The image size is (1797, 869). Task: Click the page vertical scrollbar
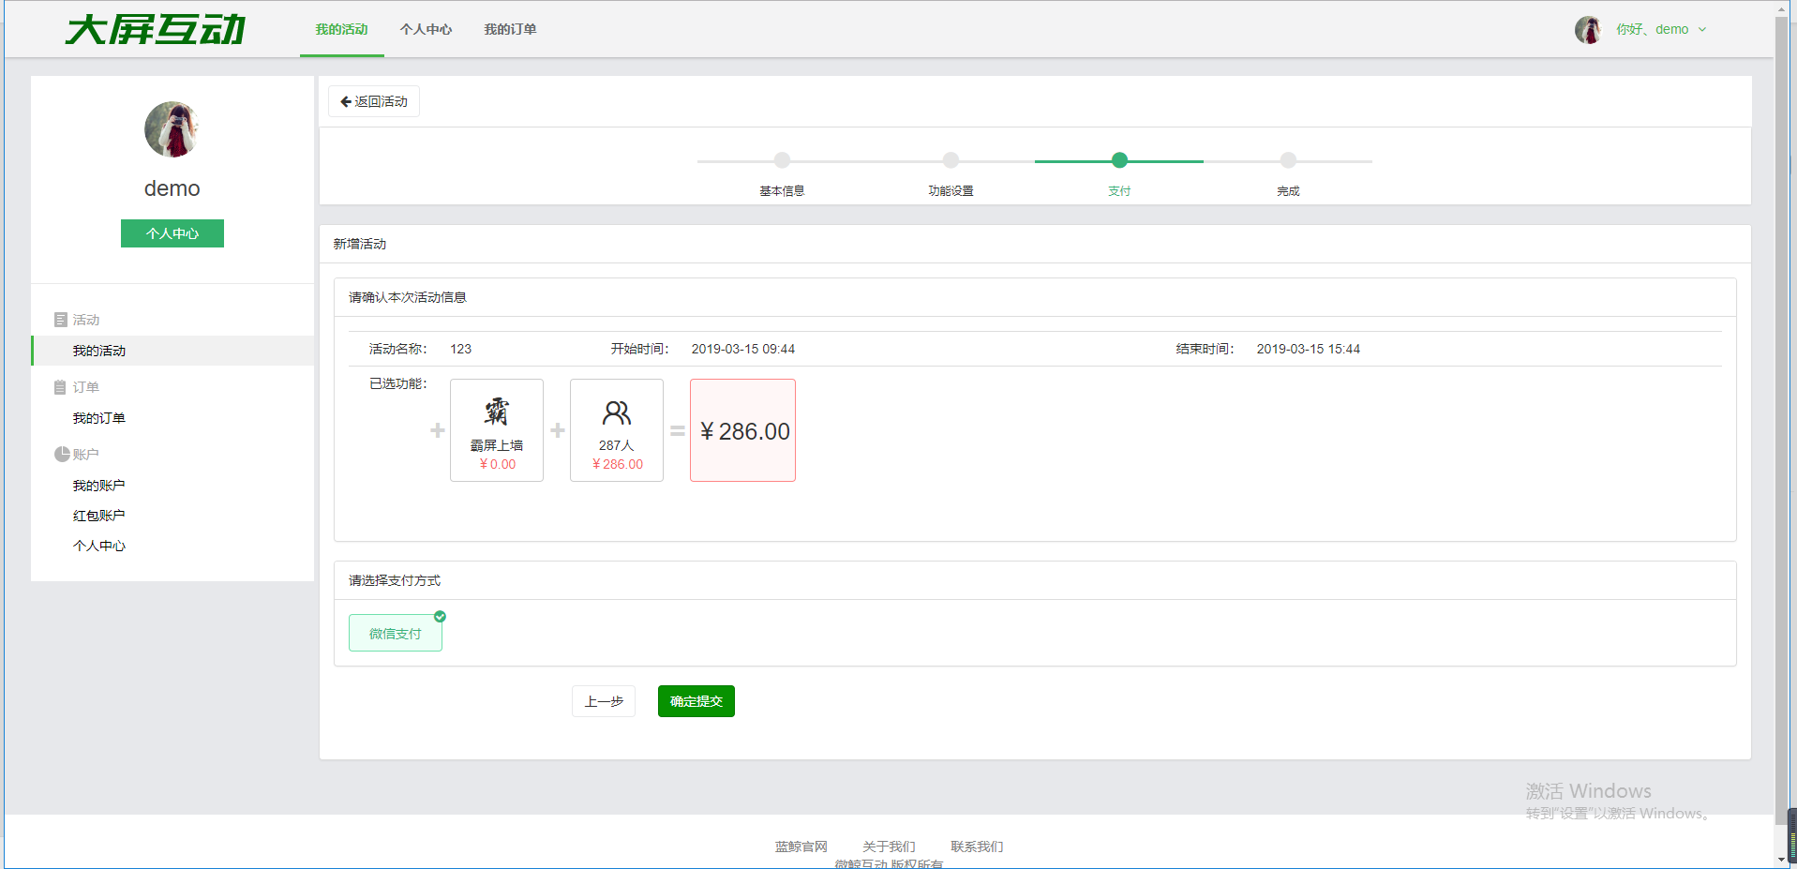(1782, 422)
